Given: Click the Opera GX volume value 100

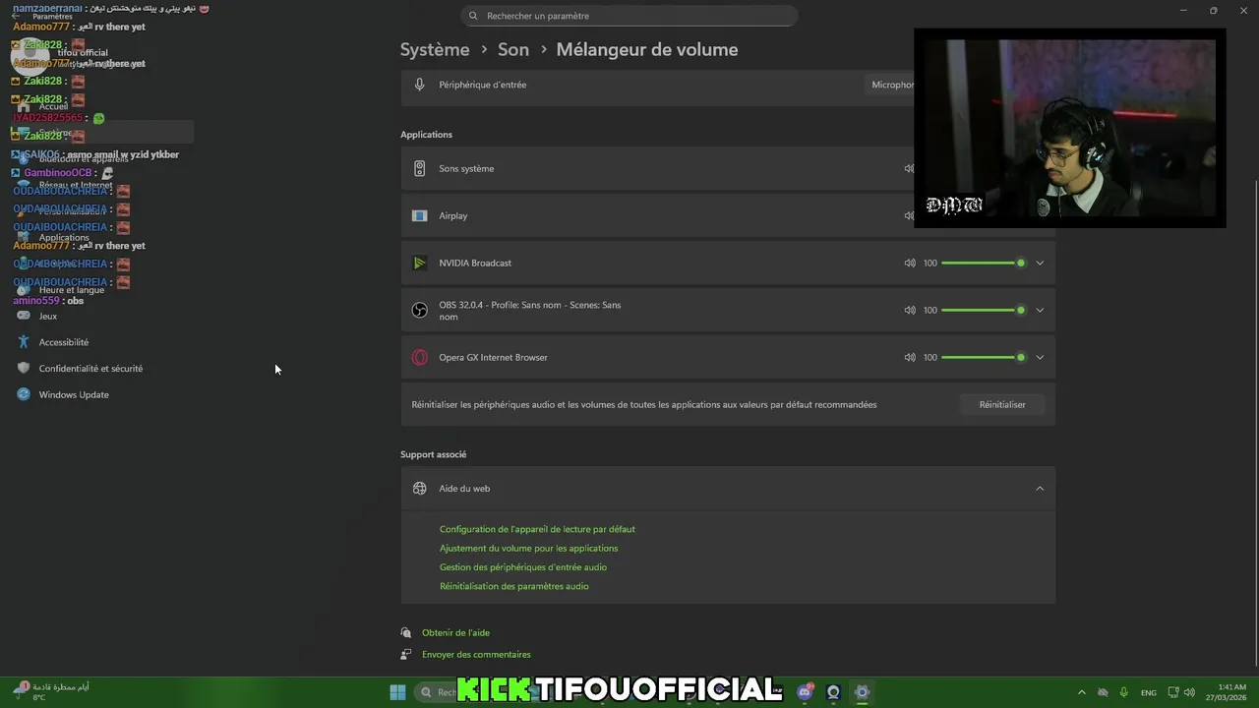Looking at the screenshot, I should tap(930, 357).
